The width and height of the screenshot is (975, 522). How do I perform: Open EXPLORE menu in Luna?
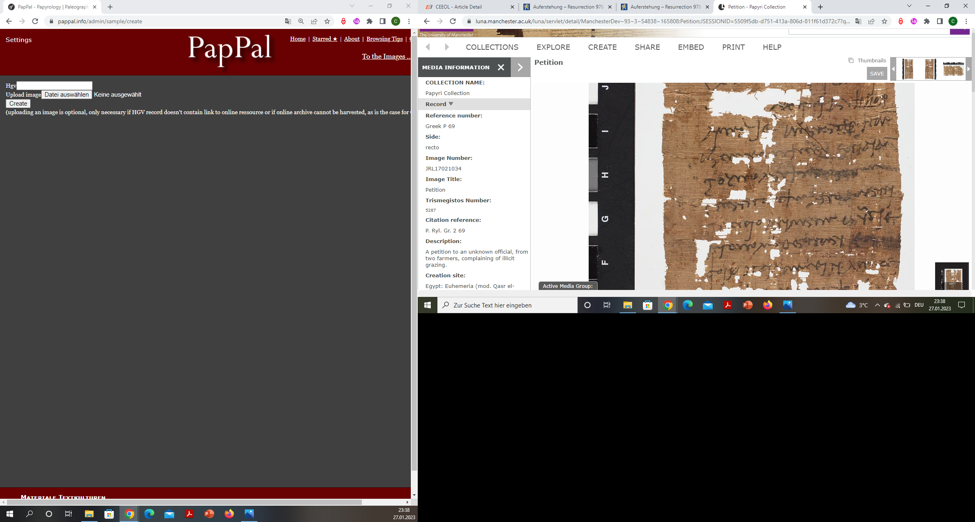point(553,47)
